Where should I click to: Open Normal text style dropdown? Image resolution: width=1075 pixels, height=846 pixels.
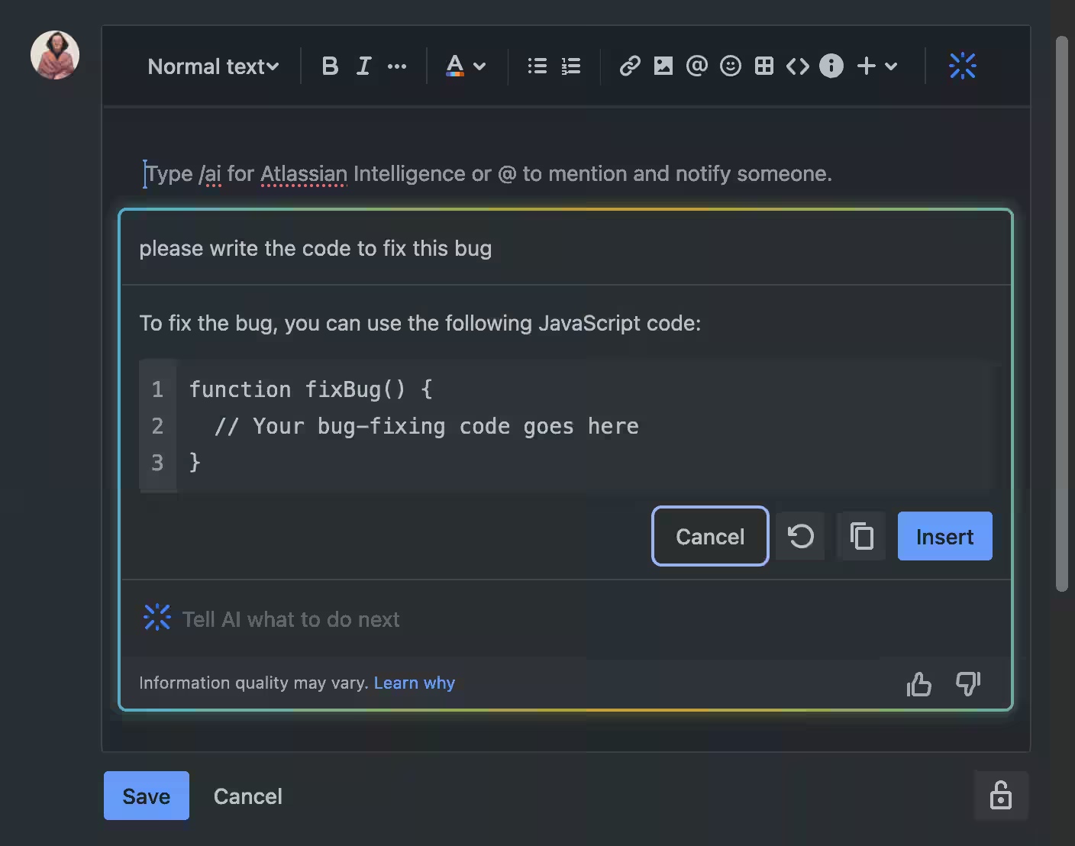[x=213, y=66]
